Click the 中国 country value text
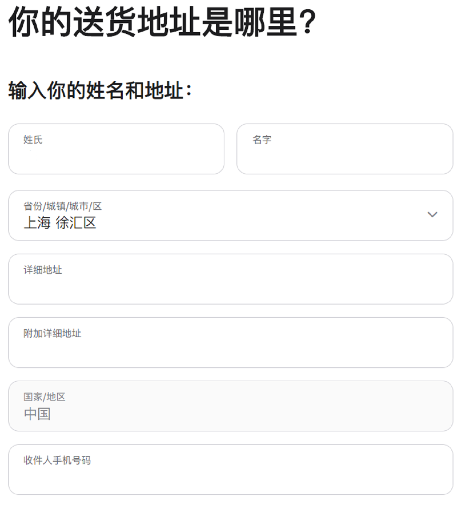The height and width of the screenshot is (505, 458). coord(37,414)
